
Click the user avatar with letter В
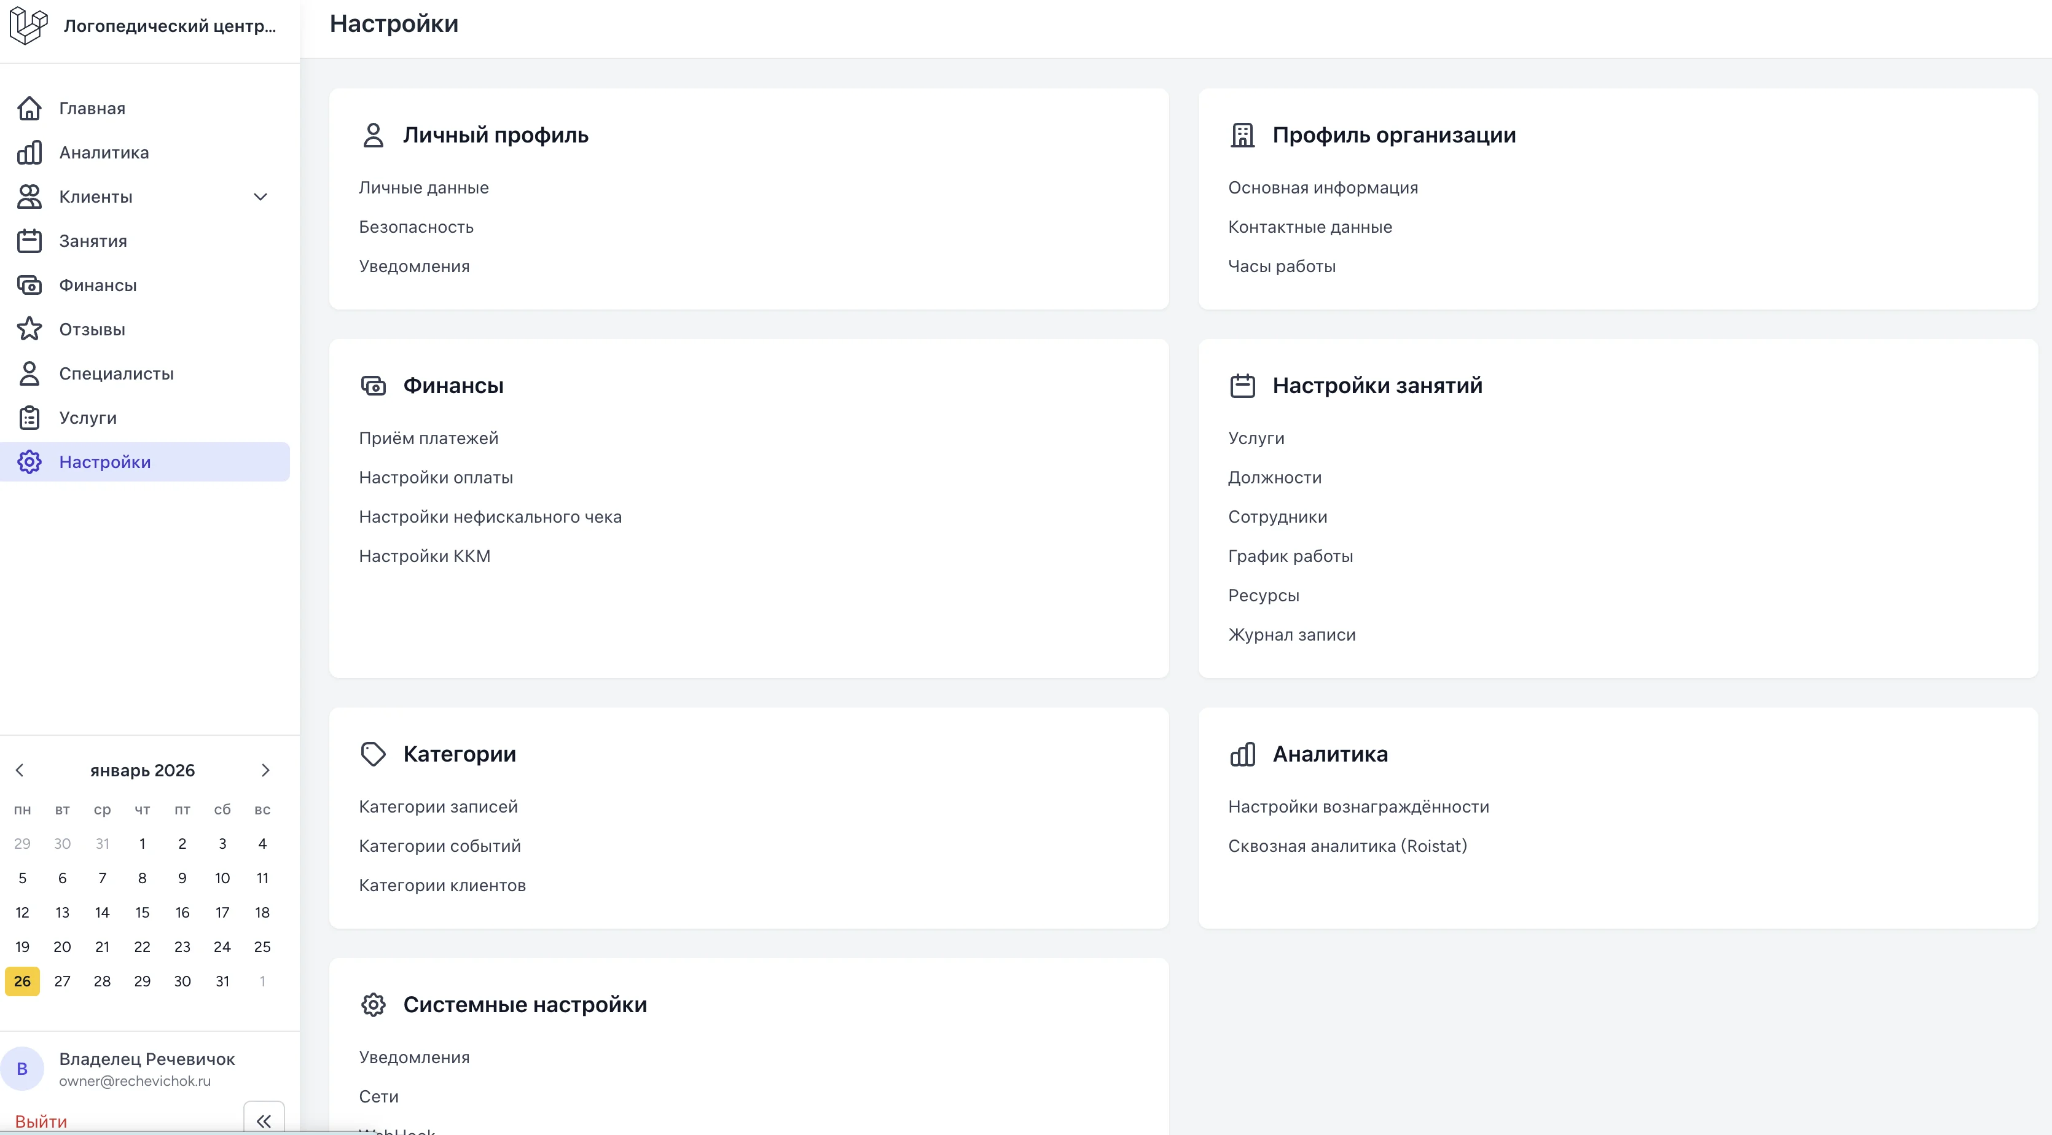tap(22, 1068)
